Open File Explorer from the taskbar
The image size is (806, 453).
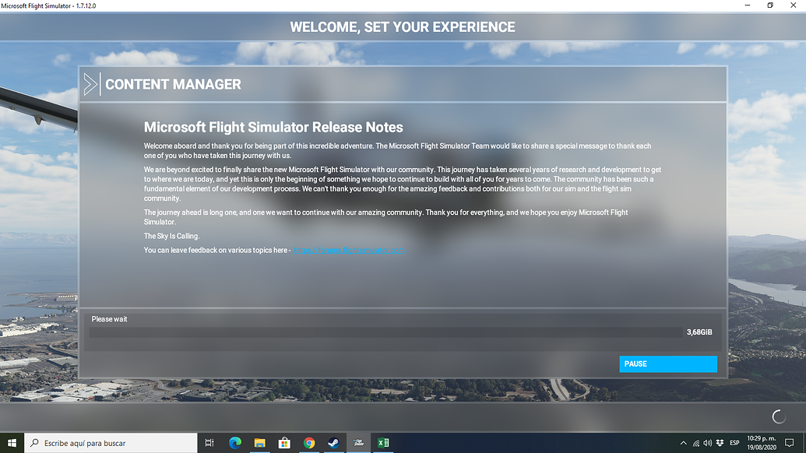(x=259, y=443)
